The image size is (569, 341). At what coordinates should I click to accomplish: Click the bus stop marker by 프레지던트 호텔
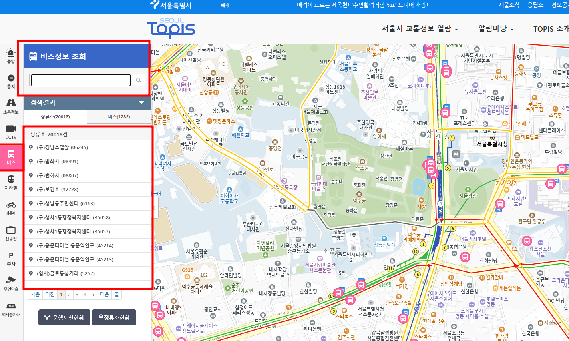coord(551,184)
